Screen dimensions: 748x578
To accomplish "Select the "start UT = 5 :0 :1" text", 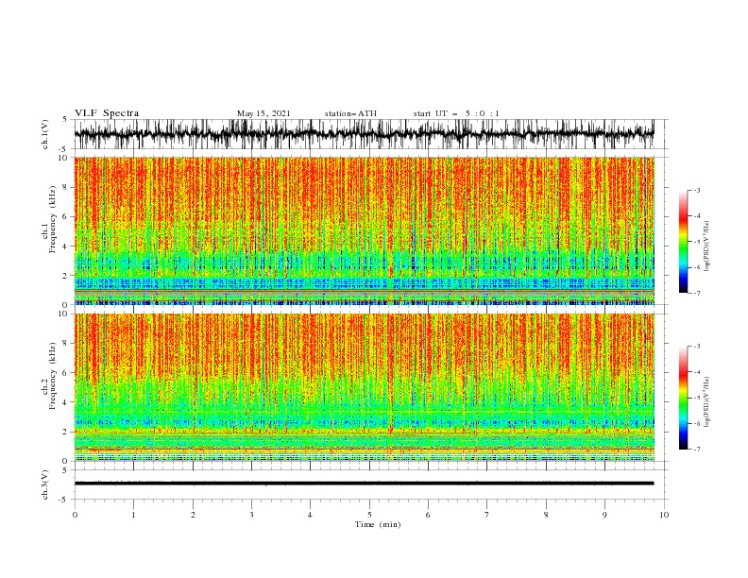I will point(456,113).
